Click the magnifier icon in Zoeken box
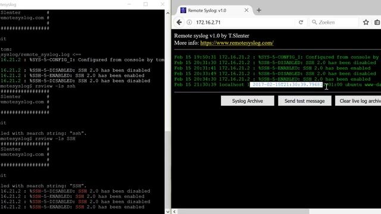This screenshot has width=381, height=214. tap(314, 23)
